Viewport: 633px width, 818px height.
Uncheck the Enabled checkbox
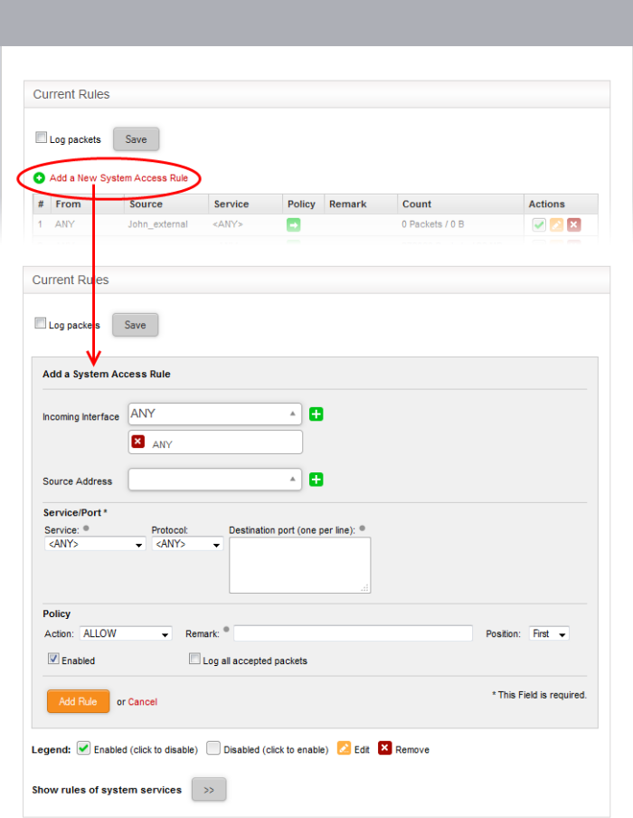click(53, 659)
